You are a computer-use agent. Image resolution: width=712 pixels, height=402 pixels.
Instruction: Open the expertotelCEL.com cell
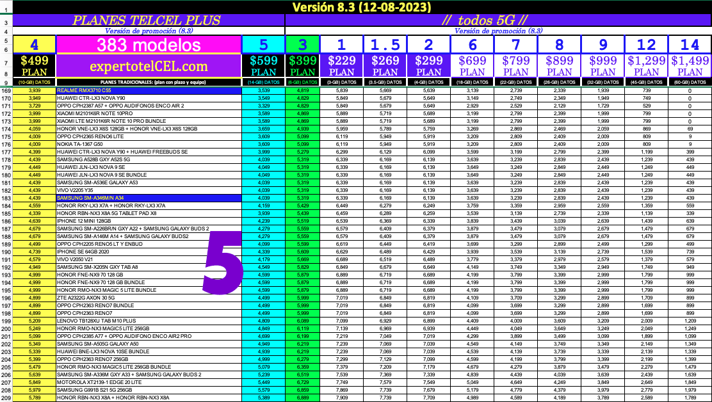pyautogui.click(x=149, y=66)
